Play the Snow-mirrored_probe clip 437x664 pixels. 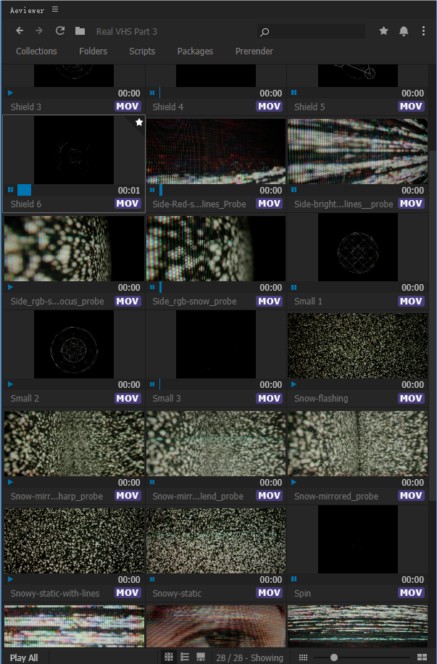pyautogui.click(x=294, y=482)
